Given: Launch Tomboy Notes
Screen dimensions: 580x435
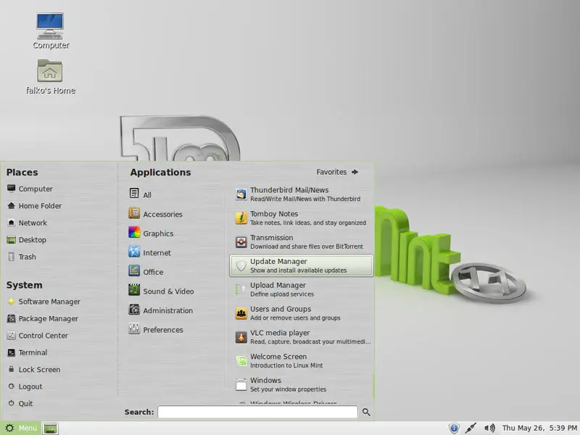Looking at the screenshot, I should pyautogui.click(x=302, y=218).
